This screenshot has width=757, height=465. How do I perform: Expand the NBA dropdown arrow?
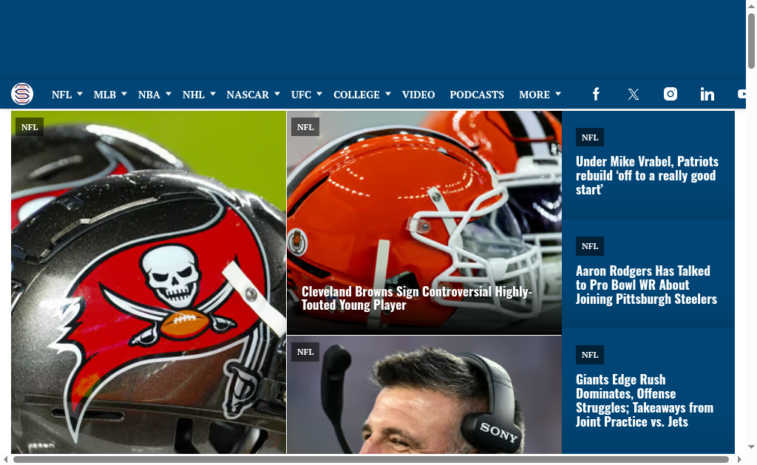(x=169, y=94)
